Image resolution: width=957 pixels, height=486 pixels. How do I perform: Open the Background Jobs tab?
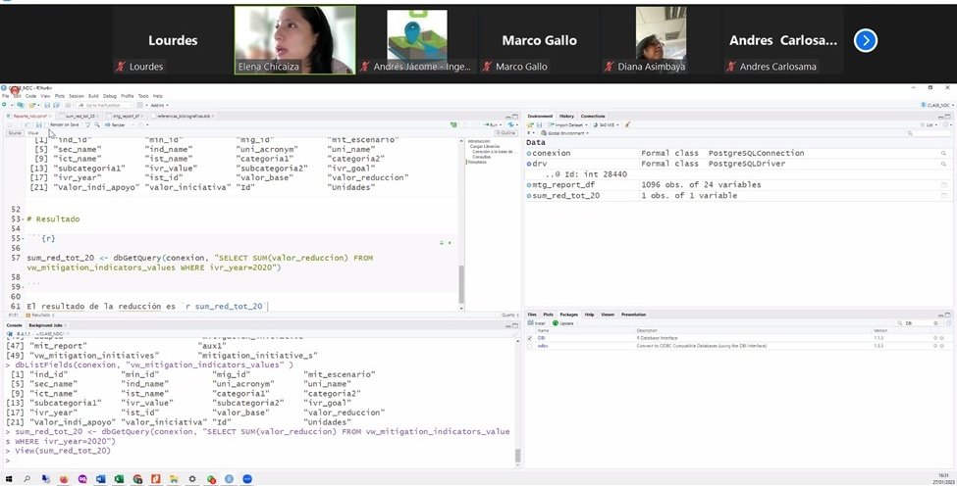[46, 326]
